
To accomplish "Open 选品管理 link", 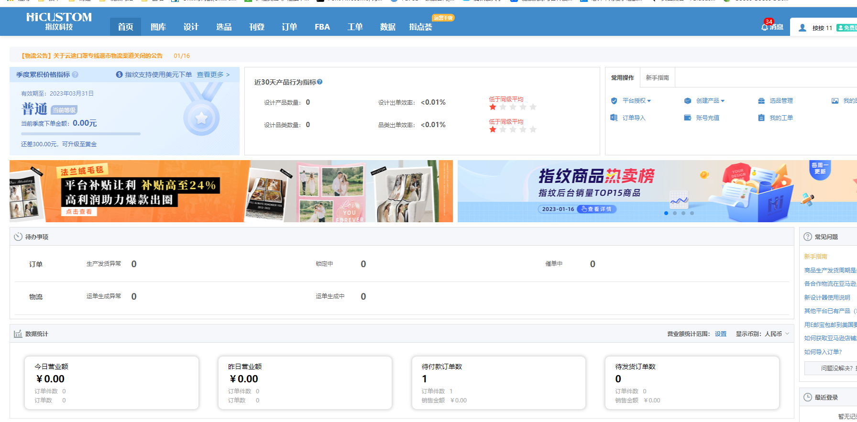I will (x=781, y=101).
